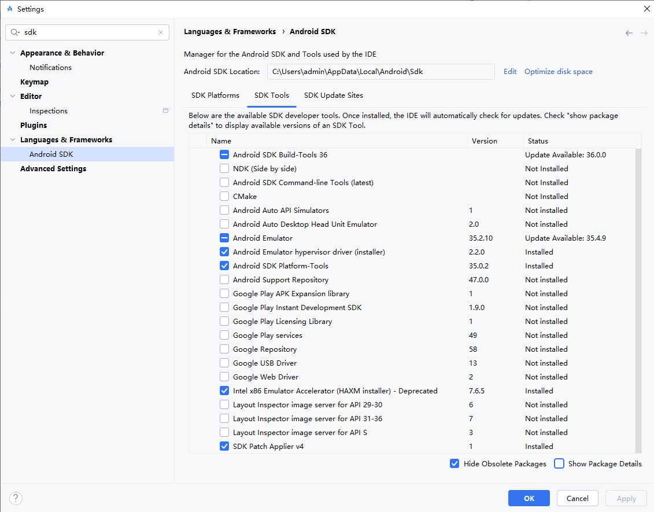Collapse Languages & Frameworks section

tap(13, 139)
